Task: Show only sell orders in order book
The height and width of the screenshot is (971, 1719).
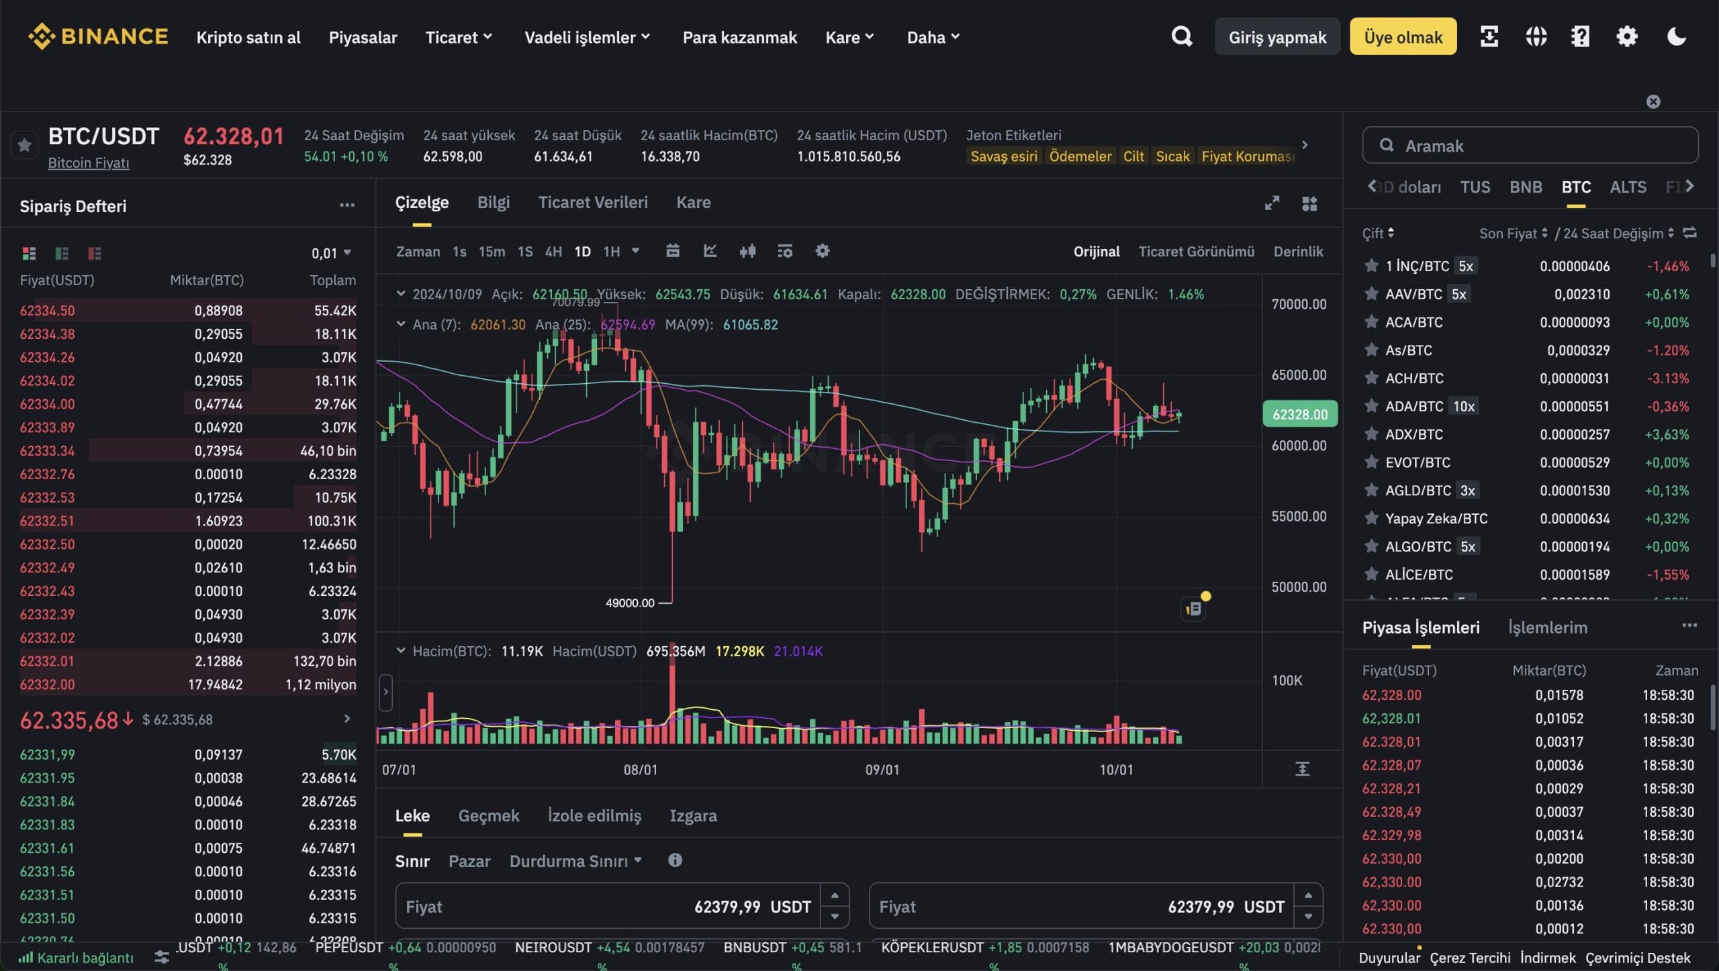Action: coord(95,254)
